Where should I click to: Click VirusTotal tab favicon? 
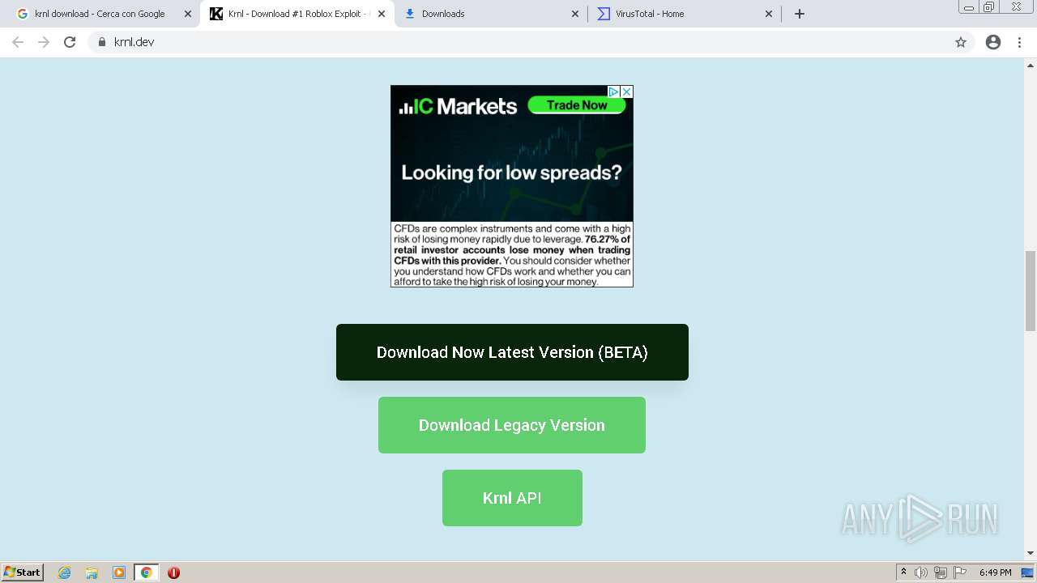[604, 14]
